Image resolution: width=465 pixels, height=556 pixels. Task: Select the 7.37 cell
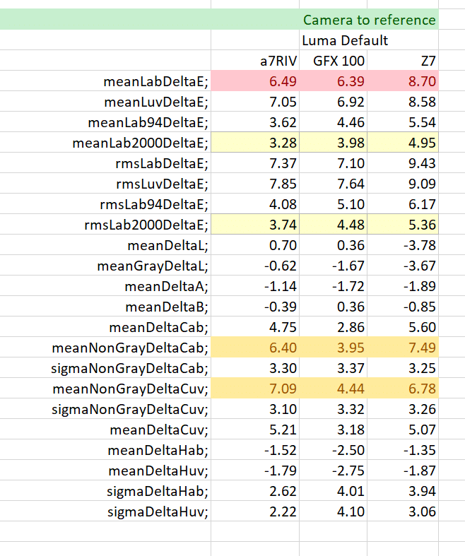pyautogui.click(x=255, y=163)
